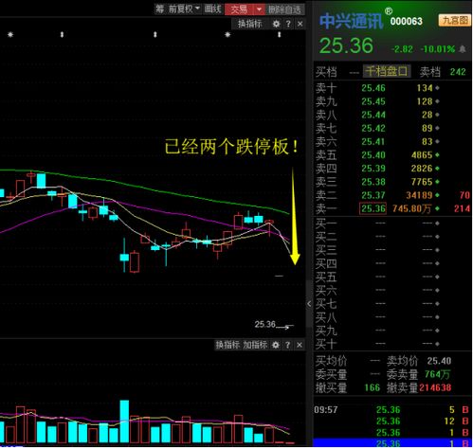Click the boxed 卖一 price 25.36
Viewport: 473px width, 448px height.
pyautogui.click(x=373, y=208)
